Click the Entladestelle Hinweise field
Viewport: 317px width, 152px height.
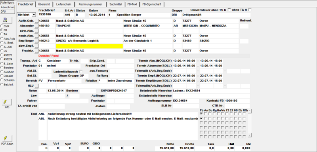(211, 96)
